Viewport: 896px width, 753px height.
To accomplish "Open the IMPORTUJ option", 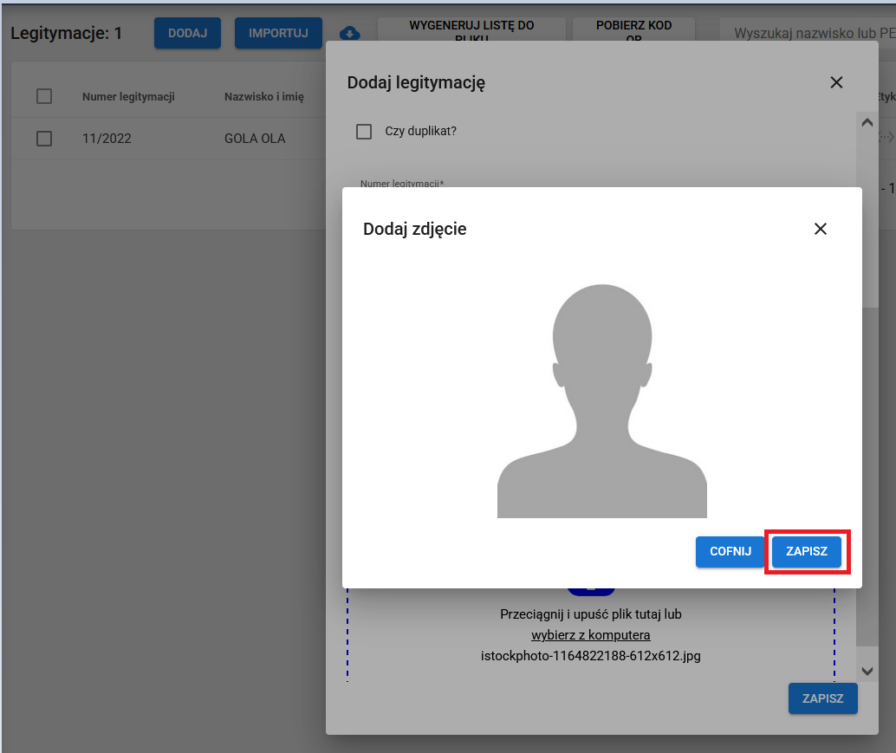I will (x=278, y=33).
